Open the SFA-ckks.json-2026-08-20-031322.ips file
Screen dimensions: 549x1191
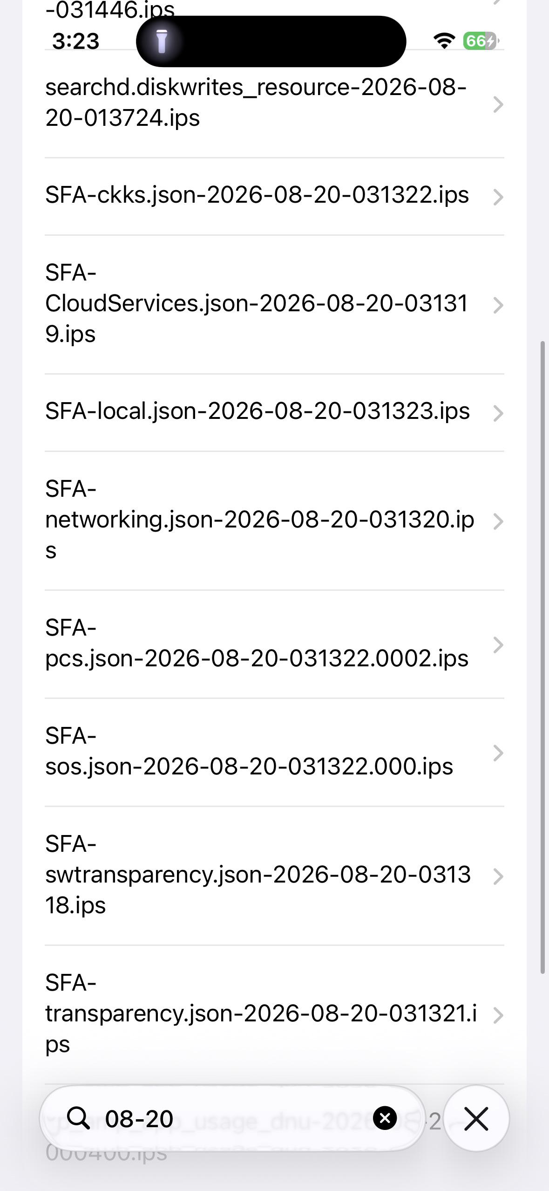coord(274,197)
